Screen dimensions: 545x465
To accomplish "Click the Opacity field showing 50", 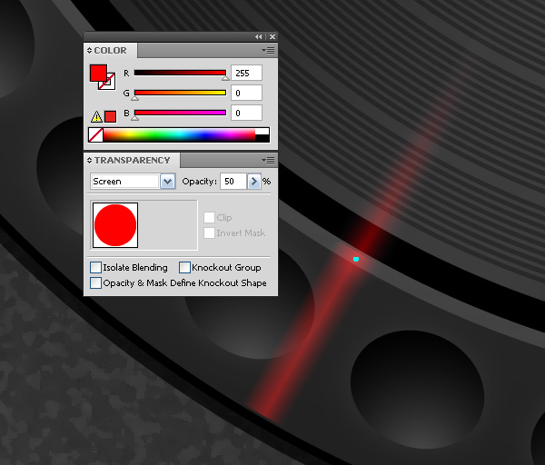I will [233, 182].
